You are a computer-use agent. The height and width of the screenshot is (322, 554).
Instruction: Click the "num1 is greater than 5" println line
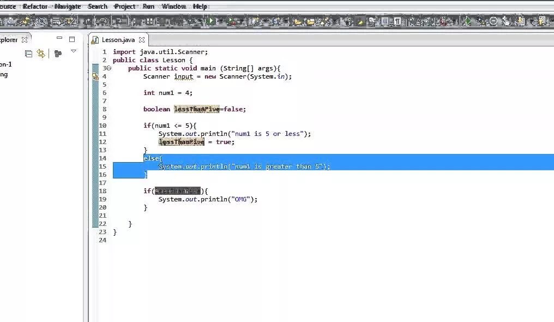pyautogui.click(x=244, y=166)
